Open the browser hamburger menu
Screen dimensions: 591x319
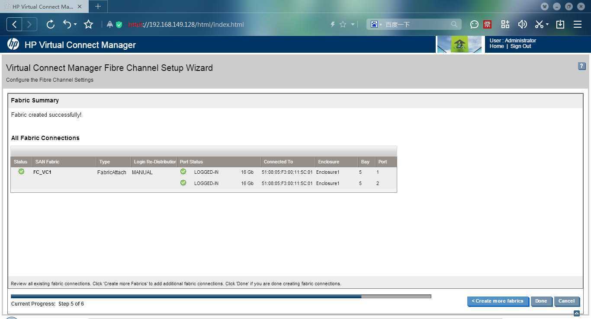pyautogui.click(x=578, y=24)
